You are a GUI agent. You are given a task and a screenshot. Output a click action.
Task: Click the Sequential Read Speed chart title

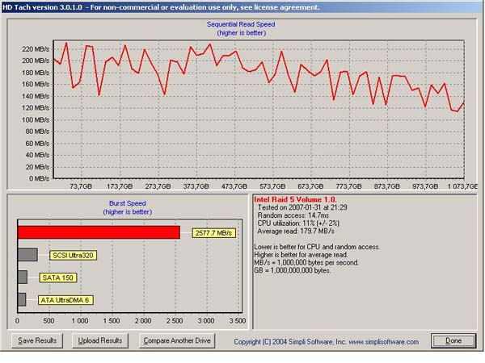click(x=241, y=24)
